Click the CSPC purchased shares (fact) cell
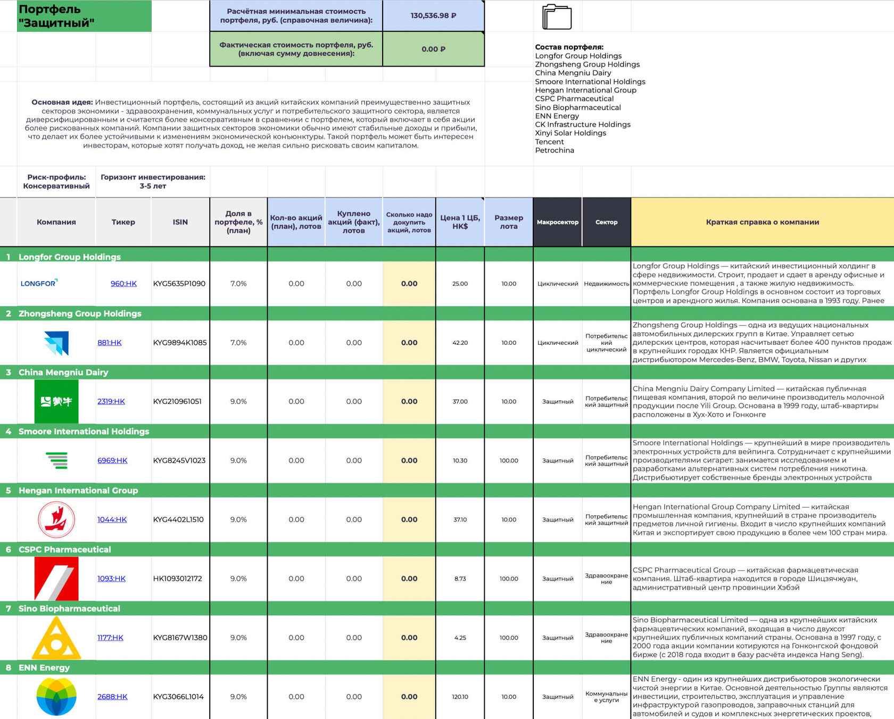Screen dimensions: 894x719 point(354,578)
